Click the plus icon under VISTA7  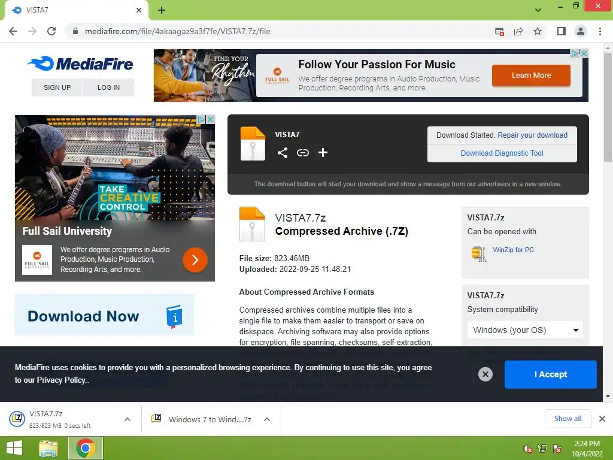coord(323,153)
